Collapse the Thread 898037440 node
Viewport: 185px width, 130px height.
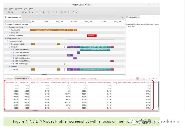(x=8, y=27)
